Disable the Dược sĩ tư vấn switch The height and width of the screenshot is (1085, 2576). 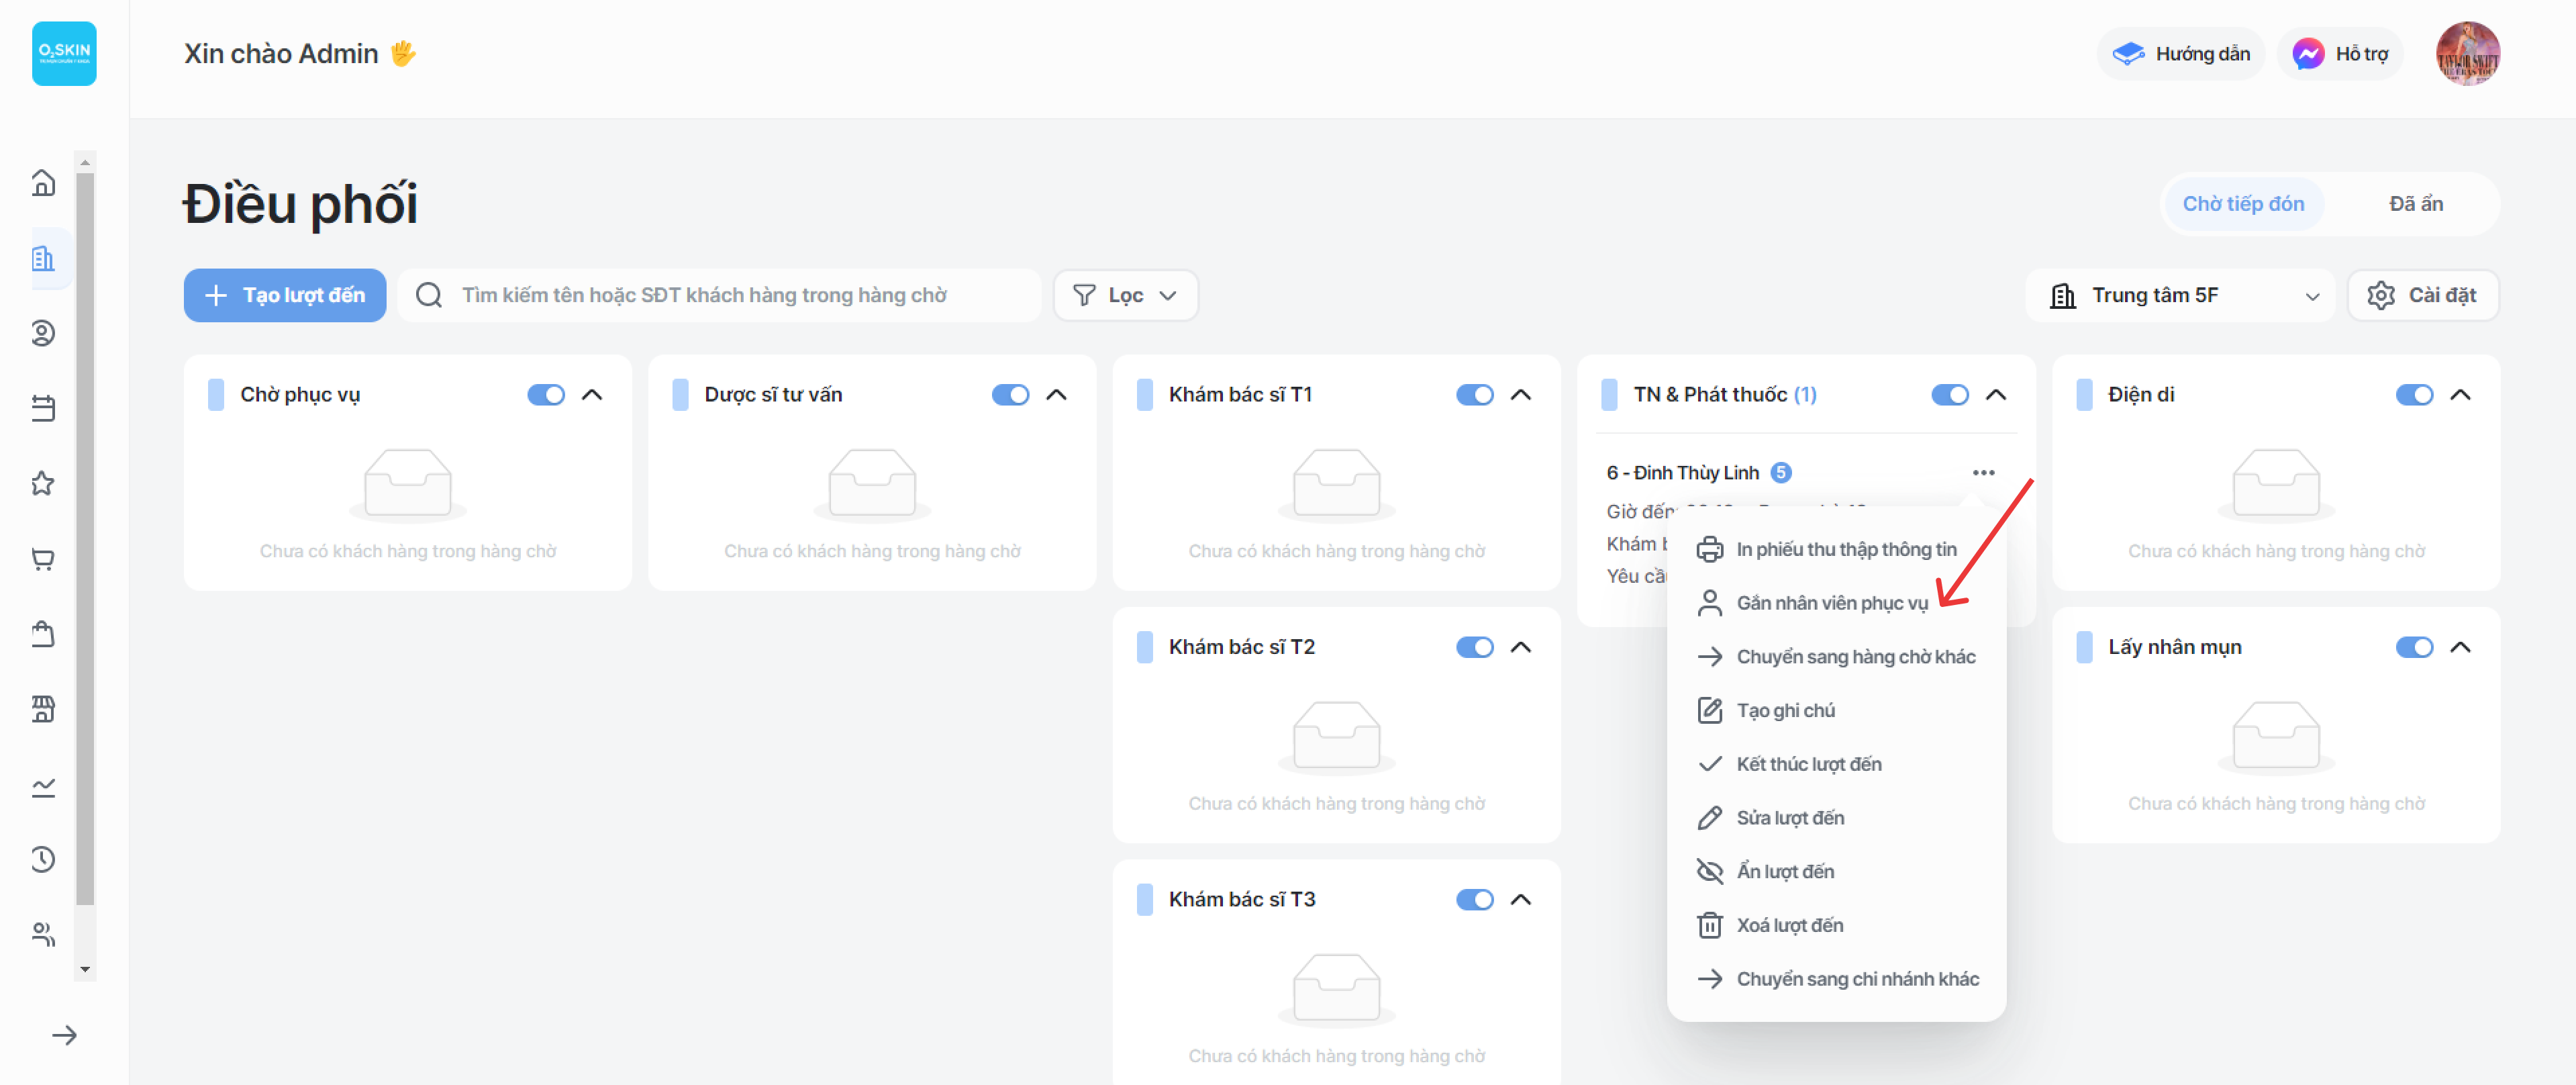tap(1010, 395)
